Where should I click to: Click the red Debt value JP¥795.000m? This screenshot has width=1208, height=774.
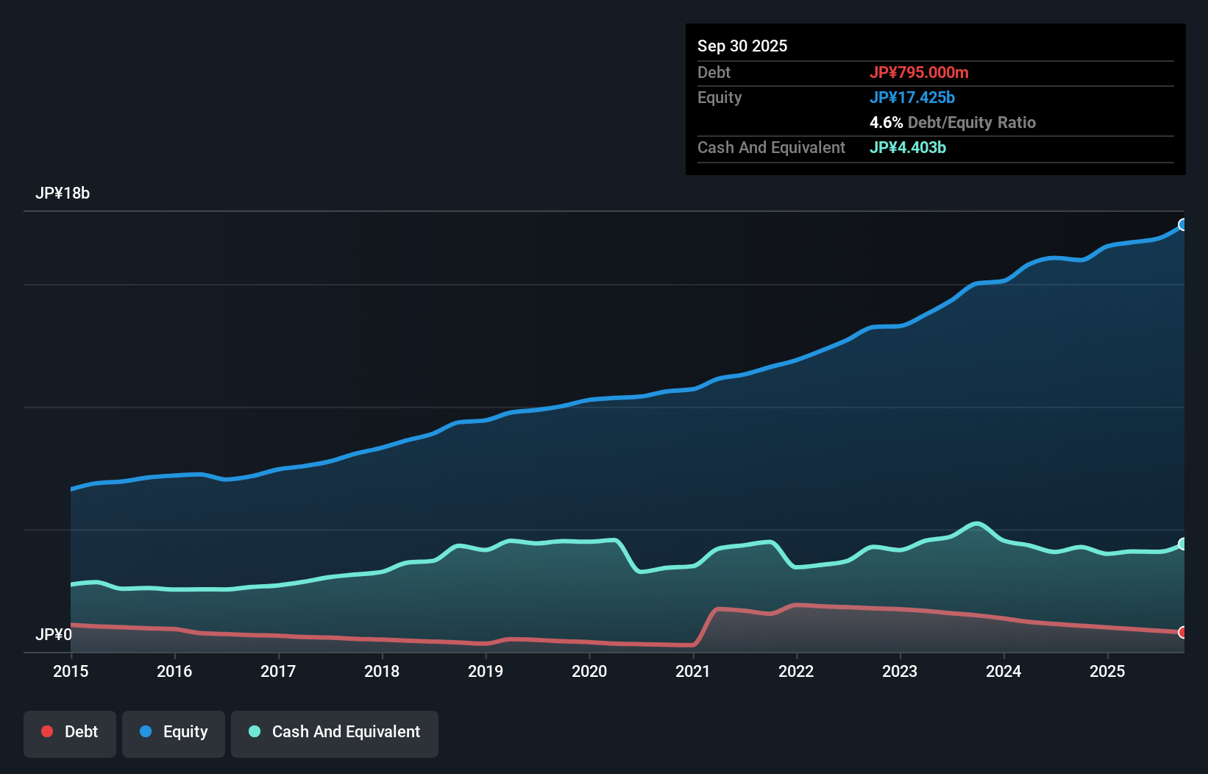[x=920, y=72]
